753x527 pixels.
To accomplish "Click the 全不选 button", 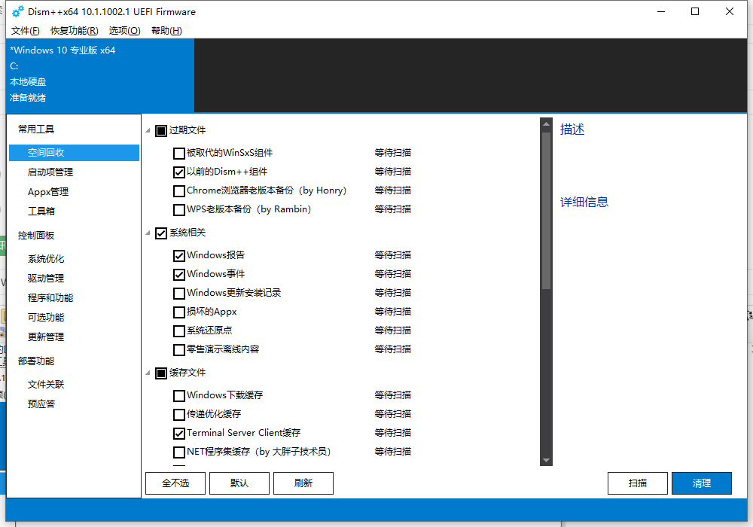I will (175, 483).
